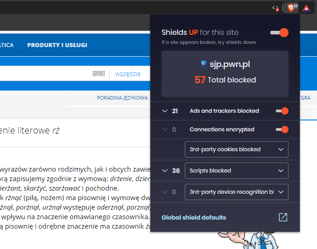
Task: Click the code extension icon with red badge
Action: click(275, 8)
